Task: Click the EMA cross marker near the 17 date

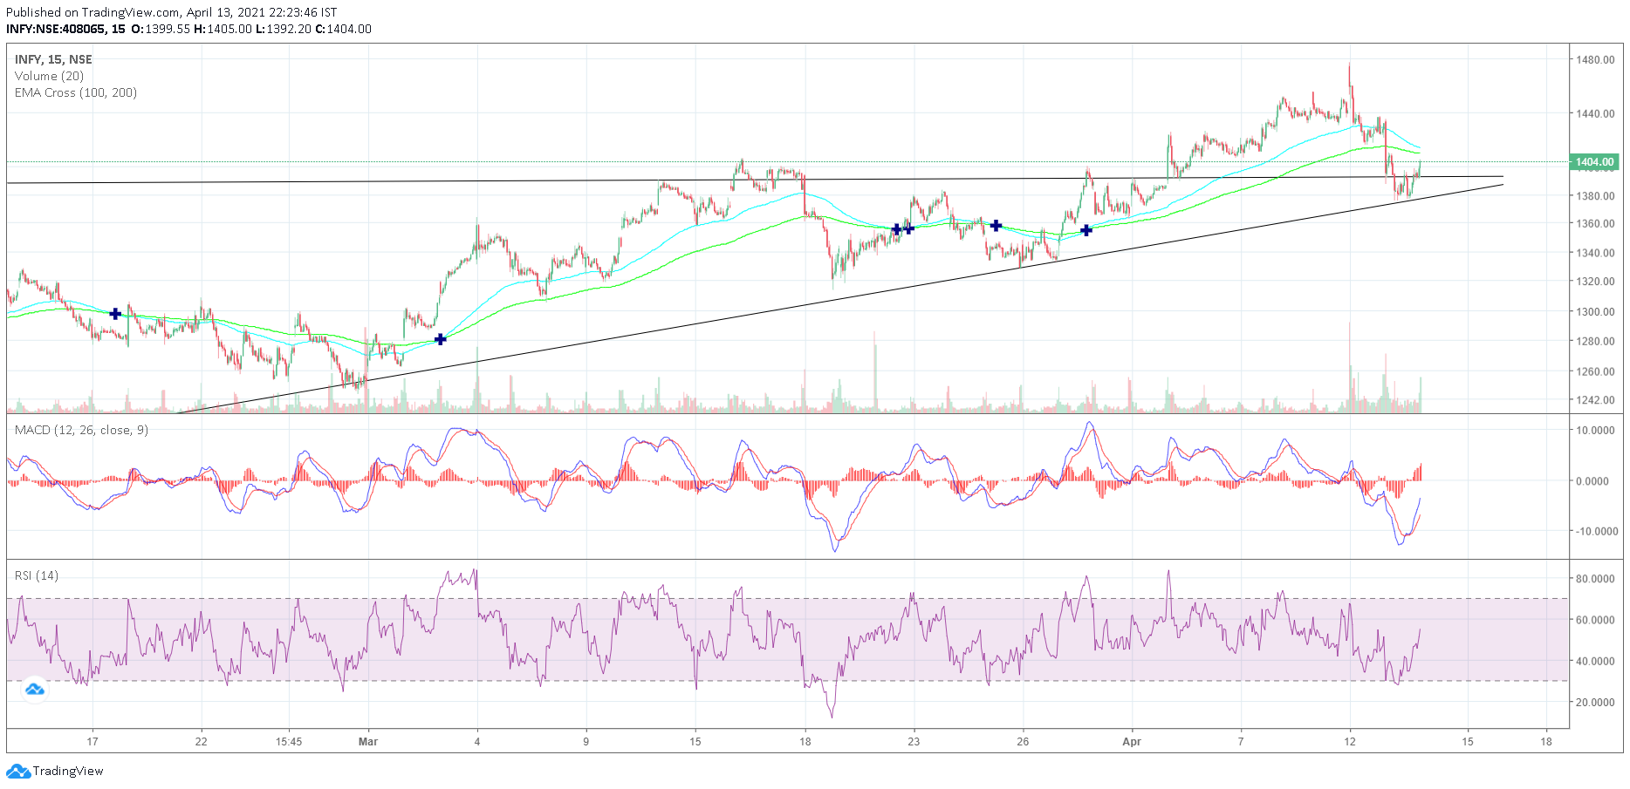Action: [x=115, y=314]
